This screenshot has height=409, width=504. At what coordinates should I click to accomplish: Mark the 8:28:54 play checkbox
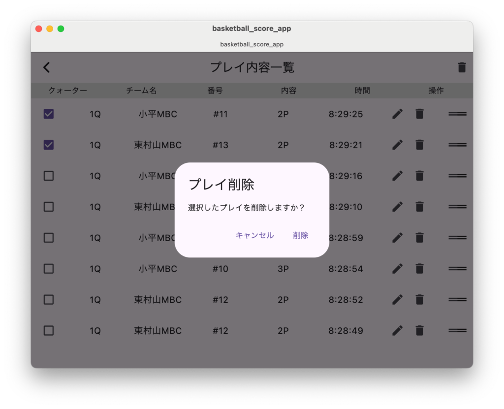(x=49, y=269)
